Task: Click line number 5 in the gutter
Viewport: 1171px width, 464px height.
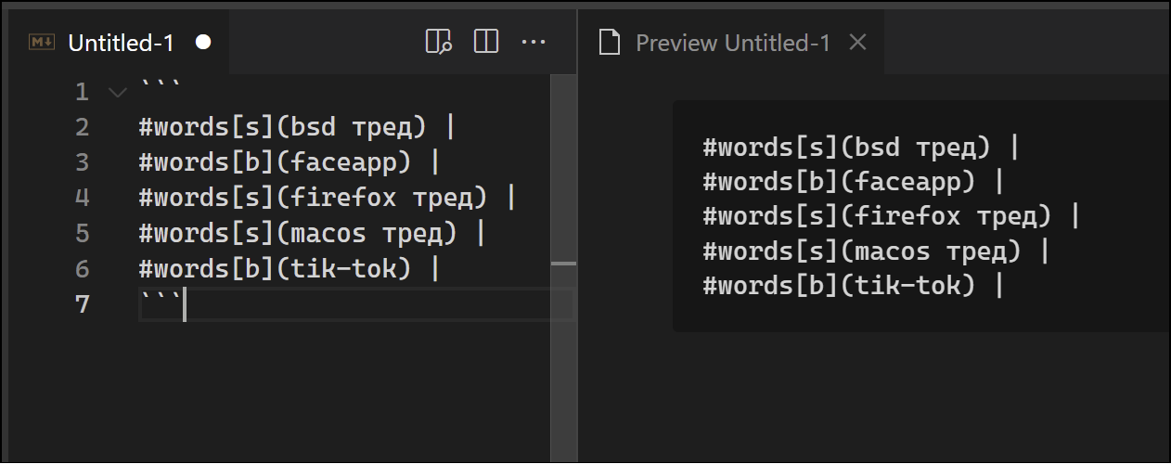Action: point(82,233)
